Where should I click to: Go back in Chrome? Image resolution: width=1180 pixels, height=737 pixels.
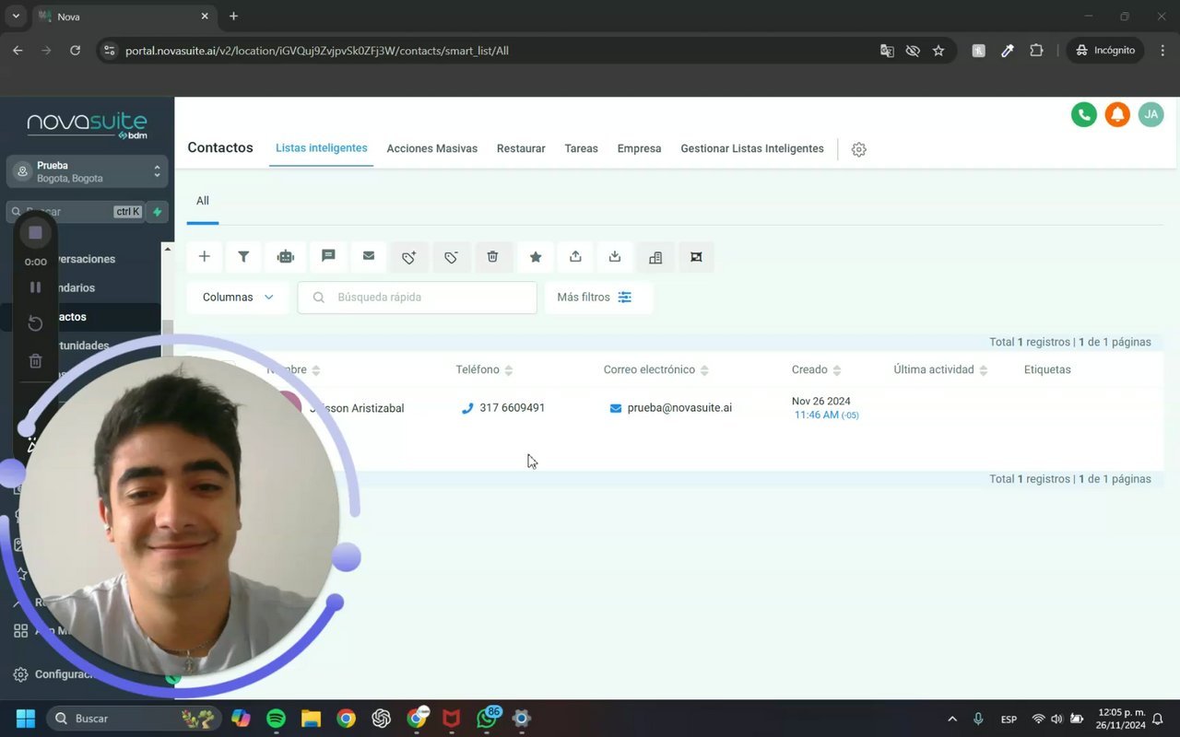tap(18, 51)
